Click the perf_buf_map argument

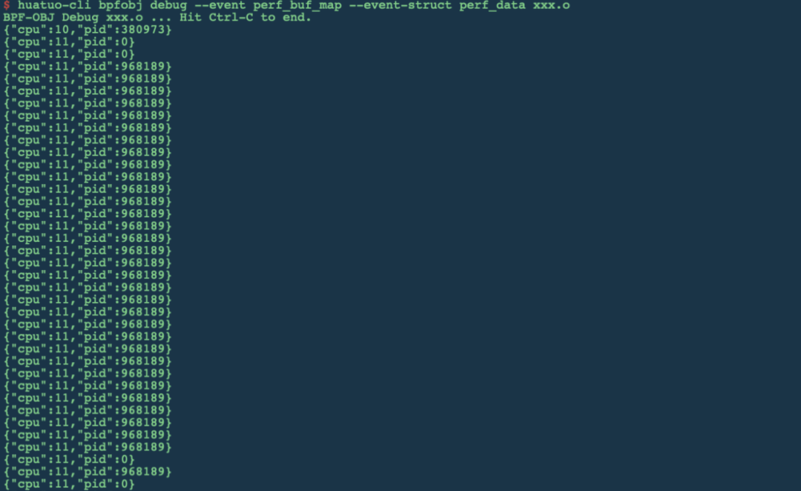pos(297,6)
